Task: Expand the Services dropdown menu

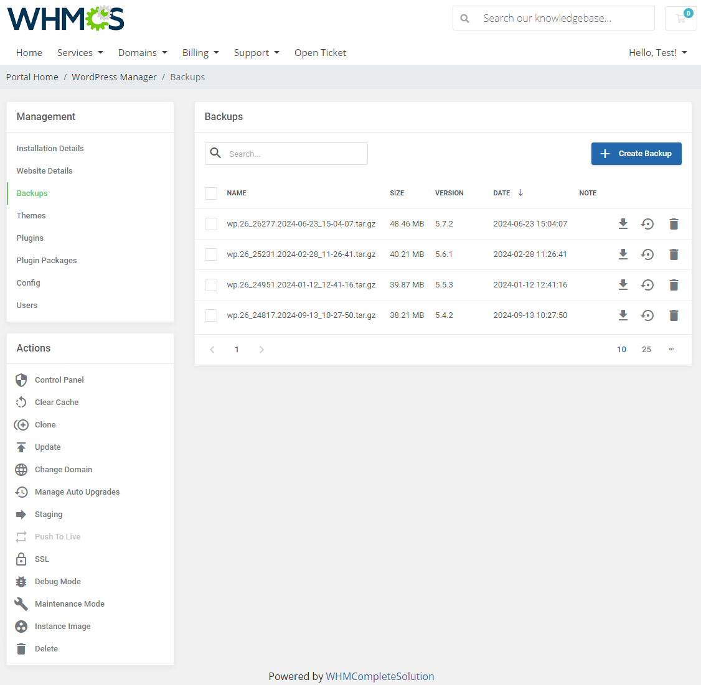Action: click(80, 52)
